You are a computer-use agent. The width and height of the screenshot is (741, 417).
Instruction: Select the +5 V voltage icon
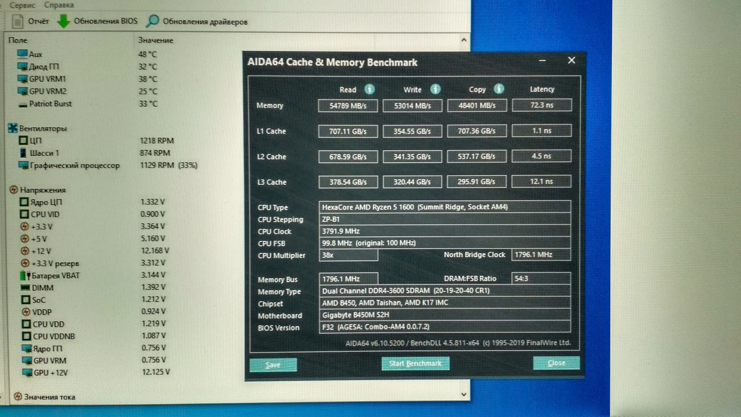point(25,239)
